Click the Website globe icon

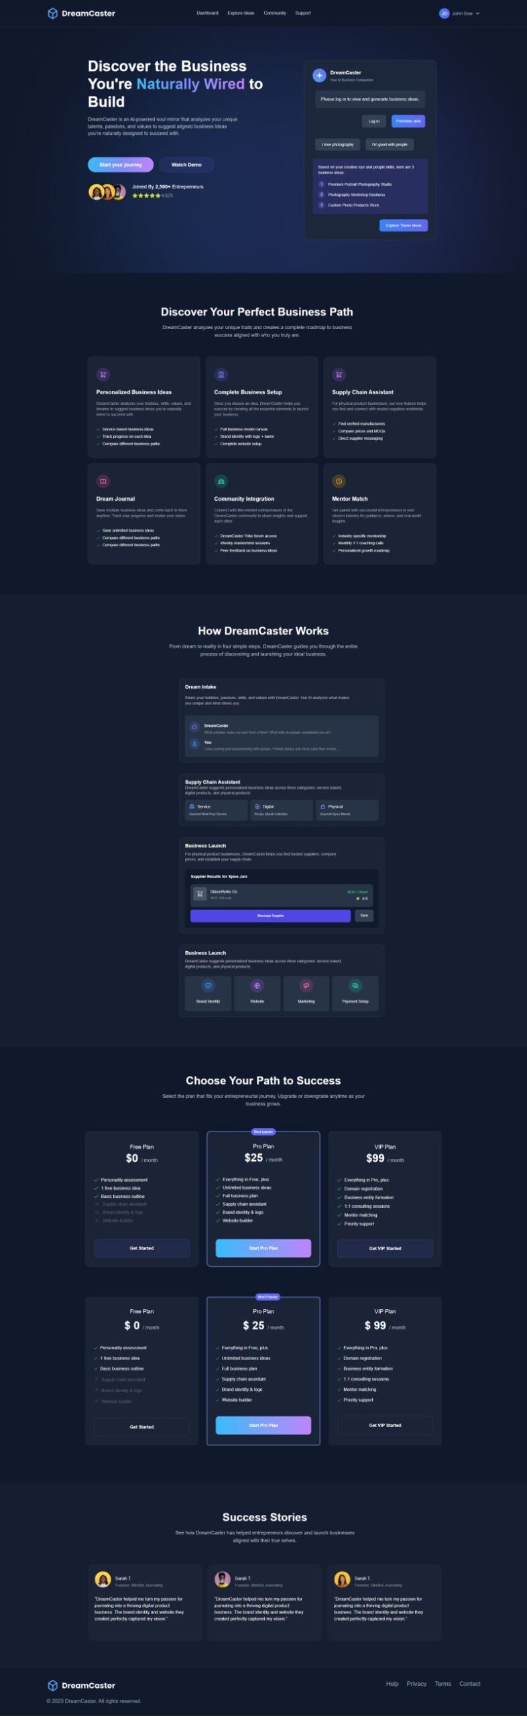click(x=257, y=986)
